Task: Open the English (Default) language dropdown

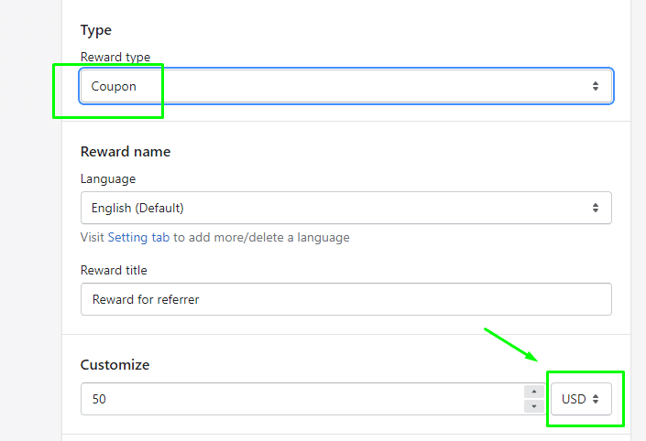Action: click(346, 208)
